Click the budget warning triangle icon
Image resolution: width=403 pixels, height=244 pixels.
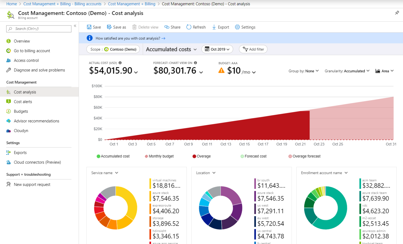(221, 71)
